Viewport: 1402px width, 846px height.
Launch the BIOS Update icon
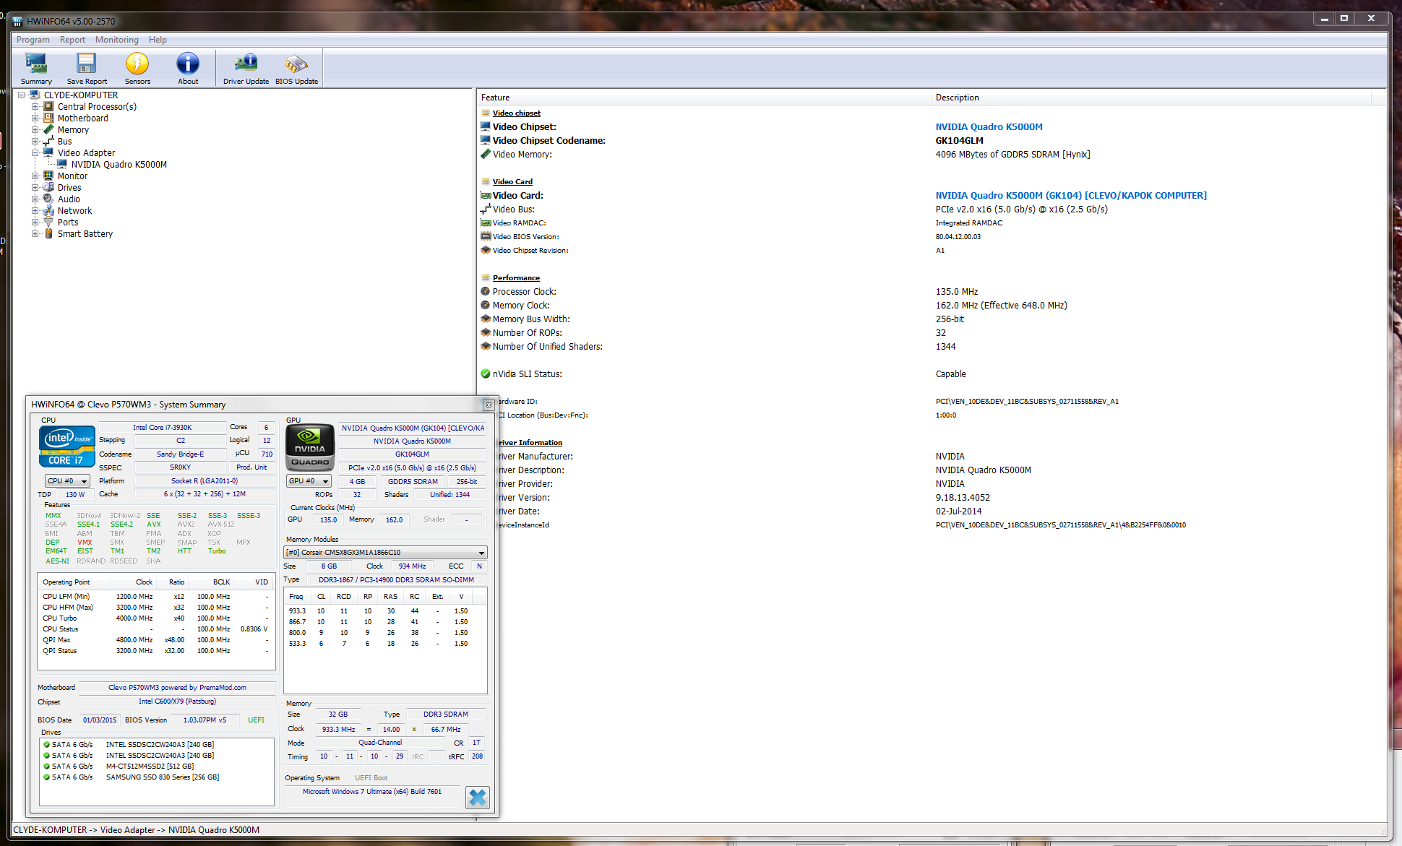click(x=296, y=64)
